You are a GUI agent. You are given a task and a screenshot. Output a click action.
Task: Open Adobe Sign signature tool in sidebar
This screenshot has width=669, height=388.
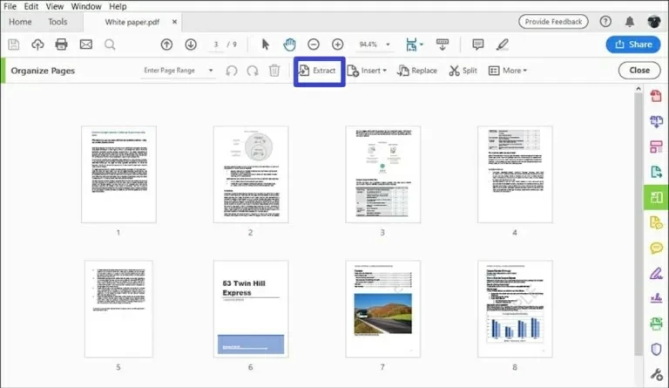[656, 298]
